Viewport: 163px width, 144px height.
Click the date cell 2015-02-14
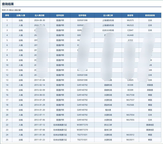[x=39, y=85]
